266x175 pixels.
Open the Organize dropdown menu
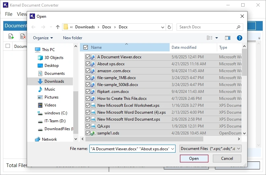coord(43,38)
